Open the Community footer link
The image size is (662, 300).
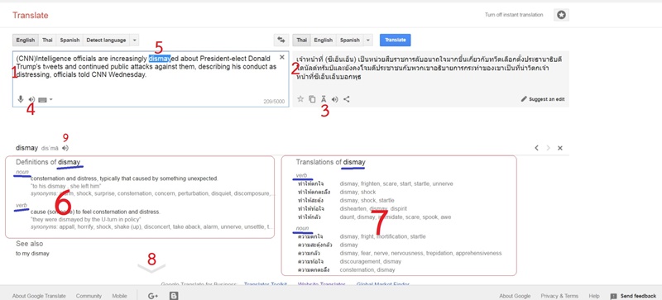pos(89,296)
